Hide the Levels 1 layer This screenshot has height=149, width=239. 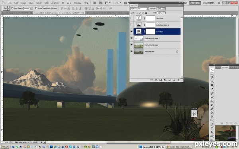pos(131,31)
